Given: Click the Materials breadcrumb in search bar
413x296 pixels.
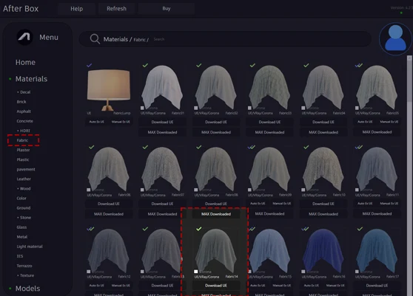Looking at the screenshot, I should [115, 39].
